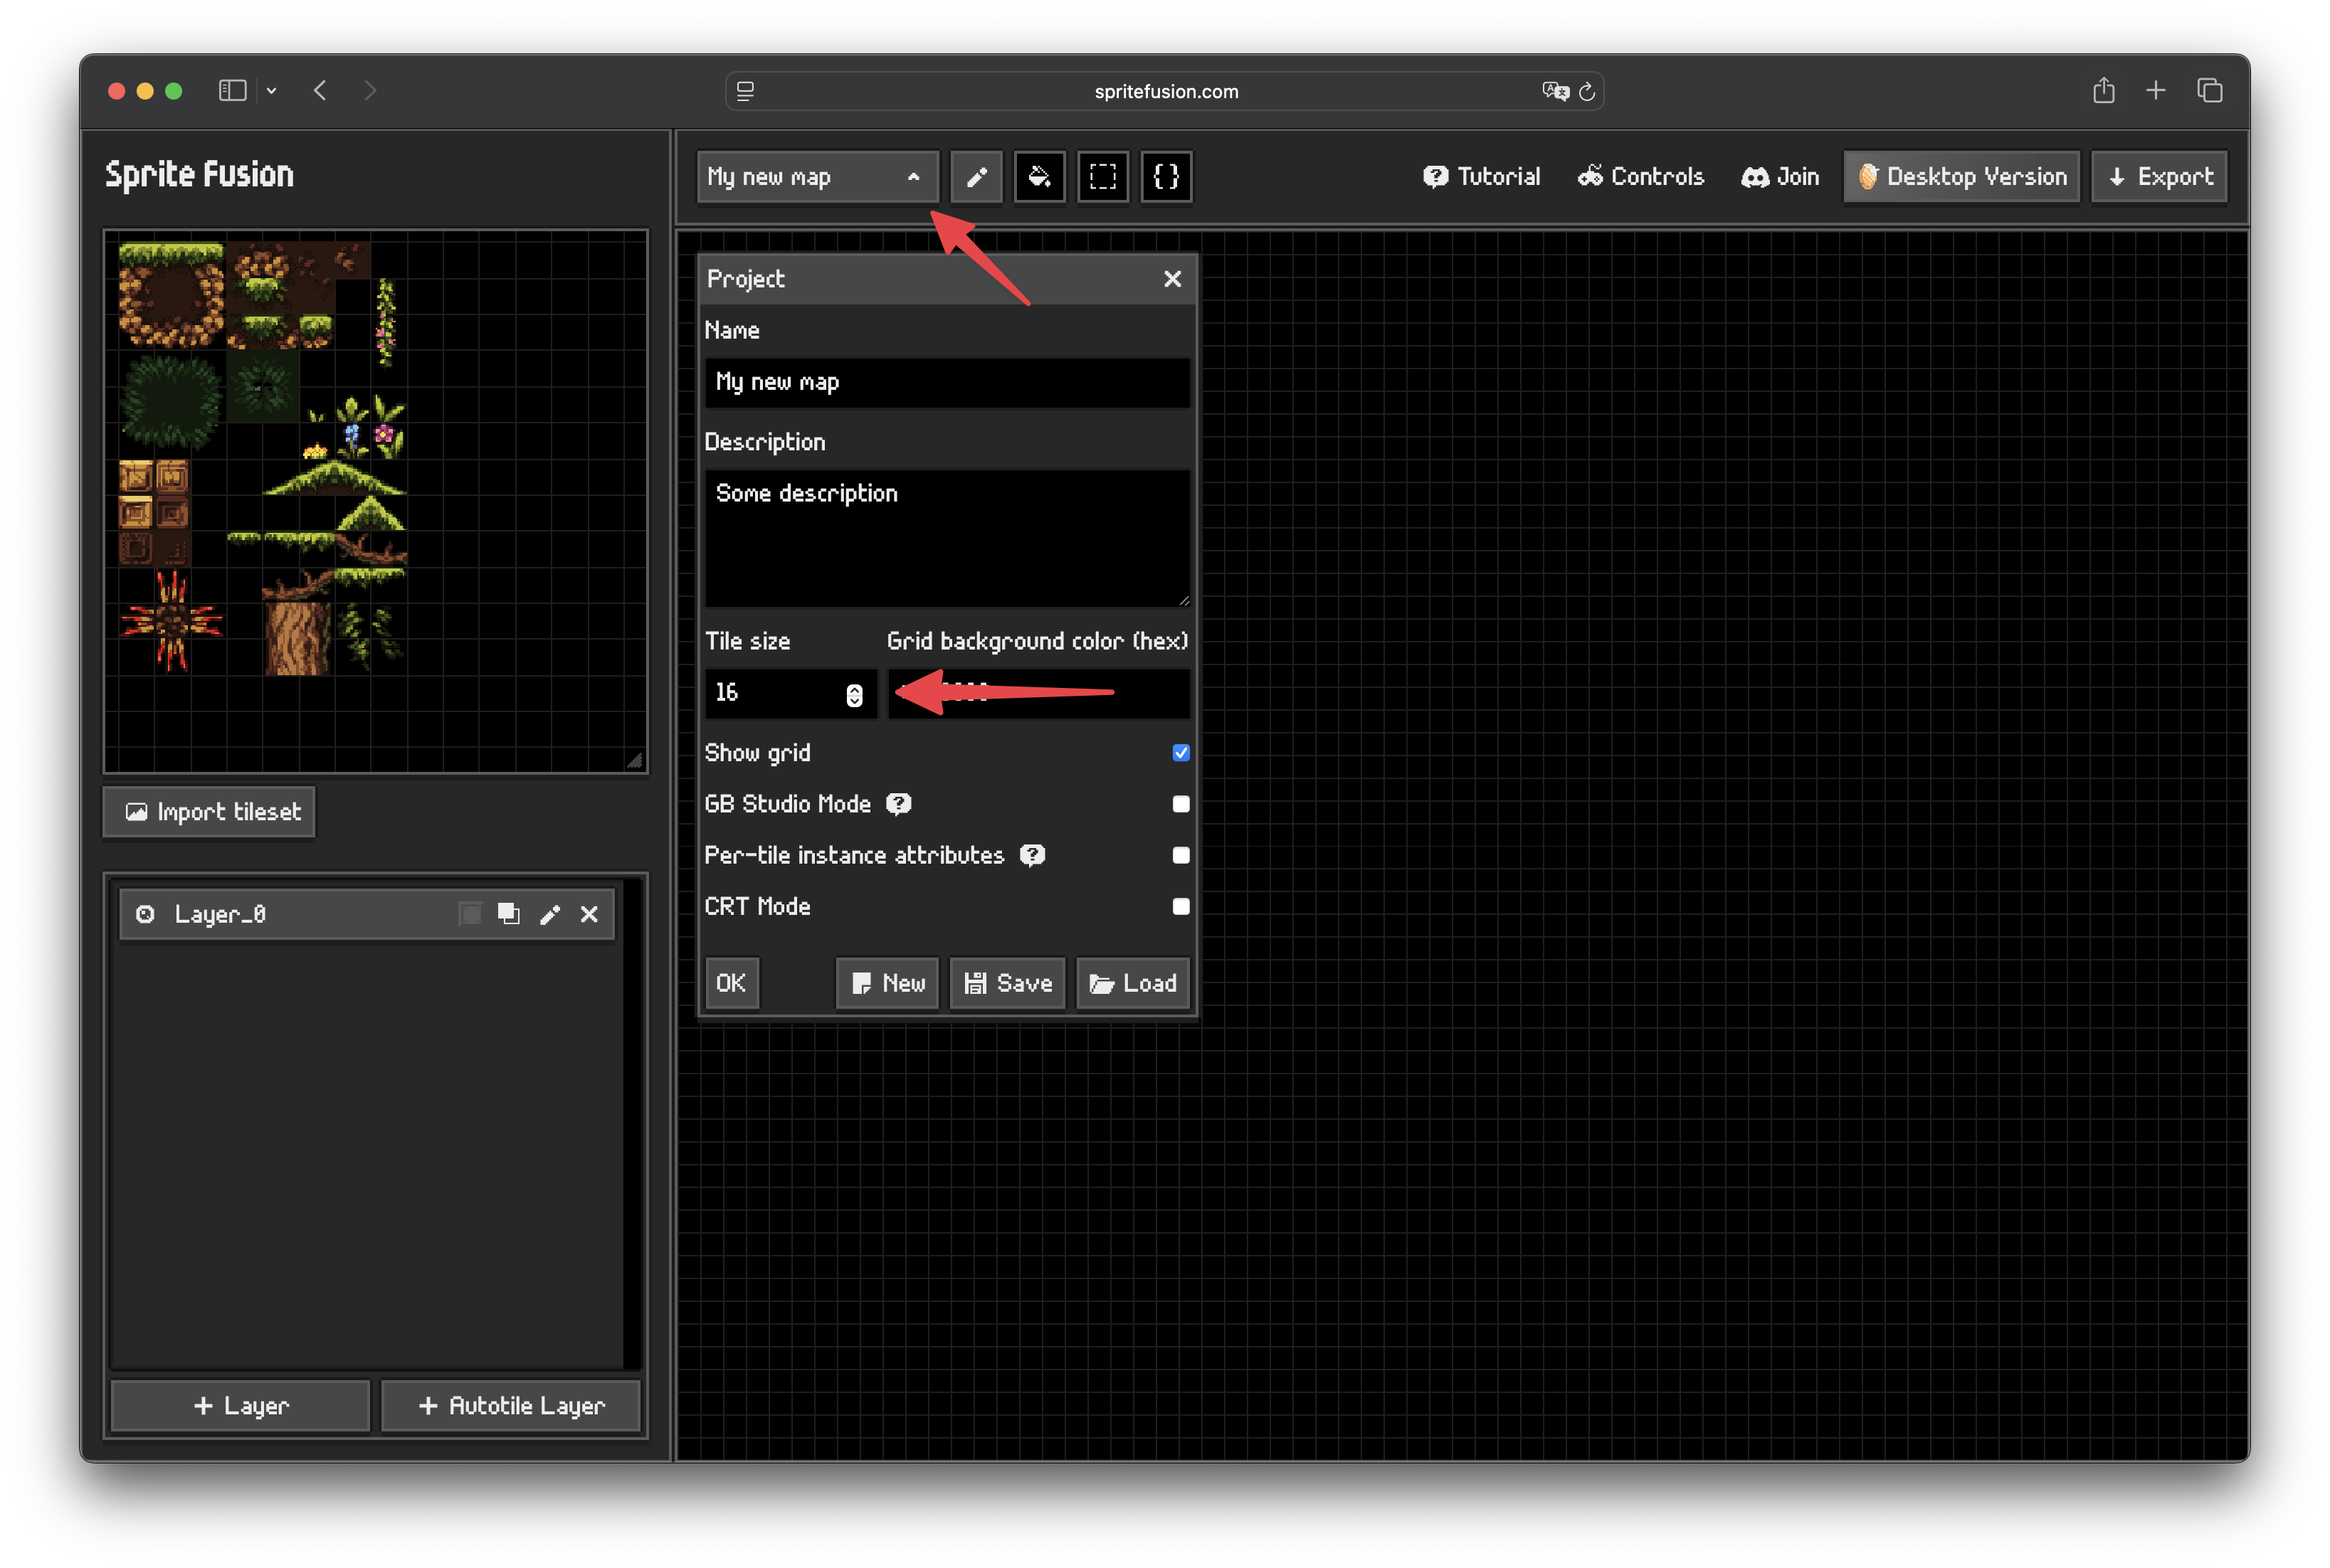The height and width of the screenshot is (1568, 2330).
Task: Open the Desktop Version page
Action: tap(1961, 177)
